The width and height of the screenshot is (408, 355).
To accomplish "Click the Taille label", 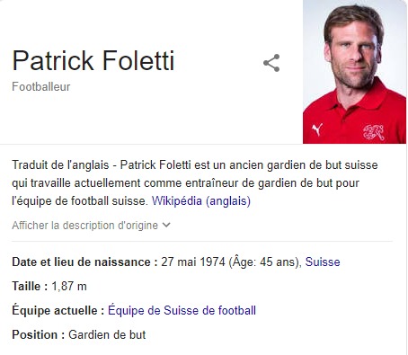I will pyautogui.click(x=30, y=286).
